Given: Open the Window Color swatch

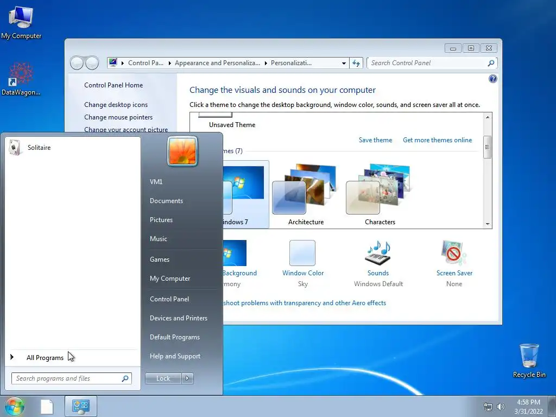Looking at the screenshot, I should pos(302,253).
